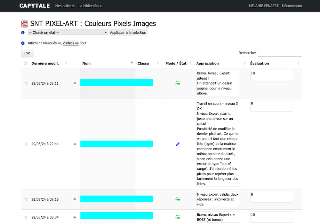Screen dimensions: 320x224
Task: Click the pencil edit icon for the 22:44 row
Action: coord(178,144)
